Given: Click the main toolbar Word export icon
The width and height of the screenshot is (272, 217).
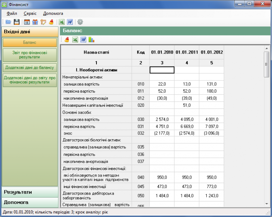Looking at the screenshot, I should point(70,22).
